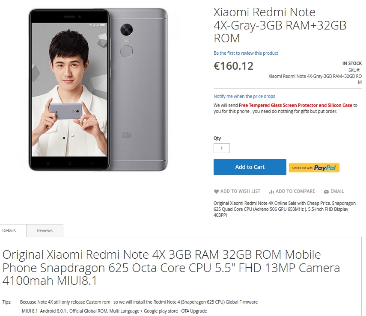The image size is (366, 316).
Task: Click the EMAIL text link
Action: [x=337, y=191]
